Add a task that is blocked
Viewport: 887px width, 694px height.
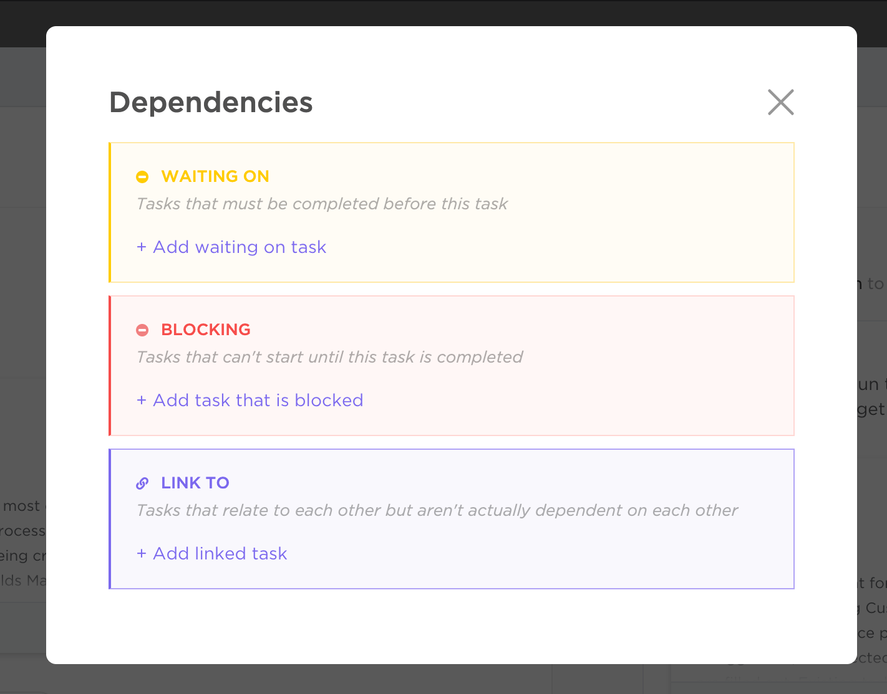coord(250,401)
